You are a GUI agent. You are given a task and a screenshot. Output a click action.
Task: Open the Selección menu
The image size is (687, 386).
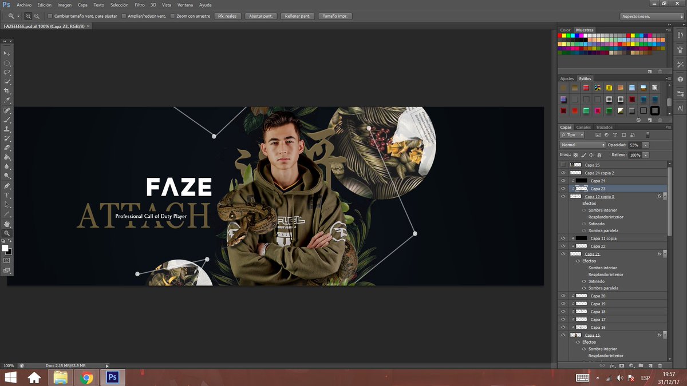[x=119, y=5]
